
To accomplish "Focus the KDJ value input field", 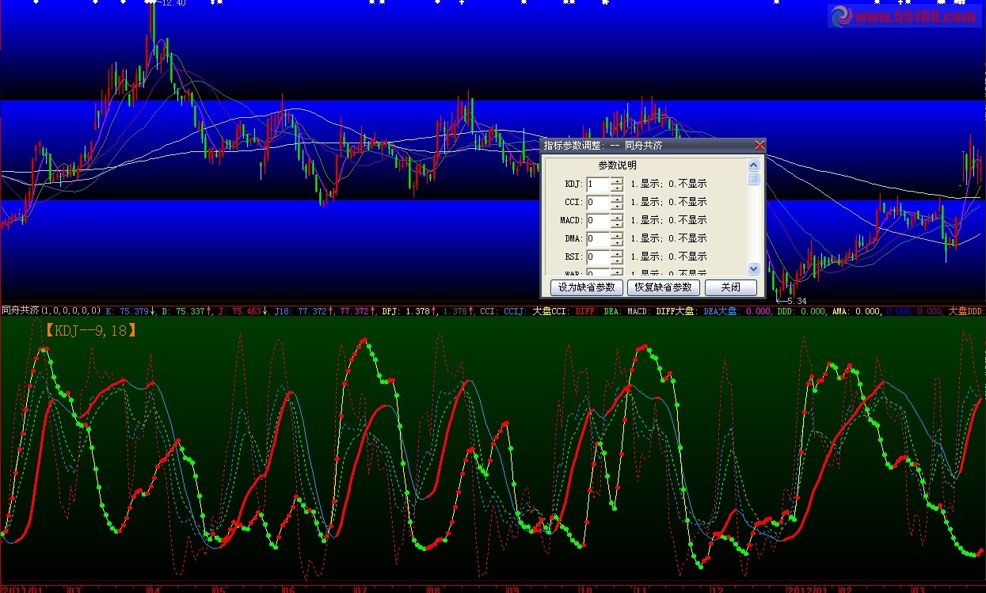I will (x=597, y=184).
